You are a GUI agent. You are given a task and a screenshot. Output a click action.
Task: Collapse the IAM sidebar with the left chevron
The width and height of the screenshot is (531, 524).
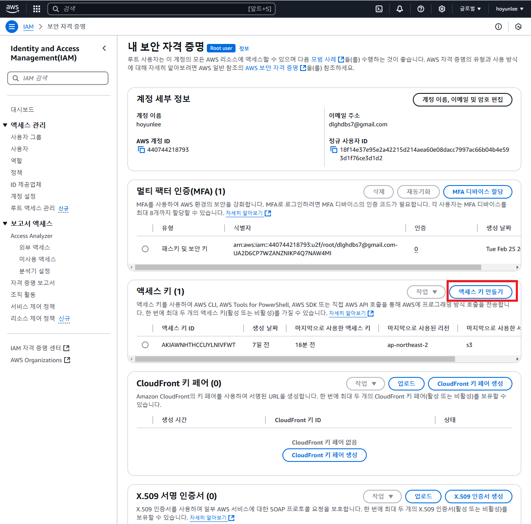tap(104, 48)
